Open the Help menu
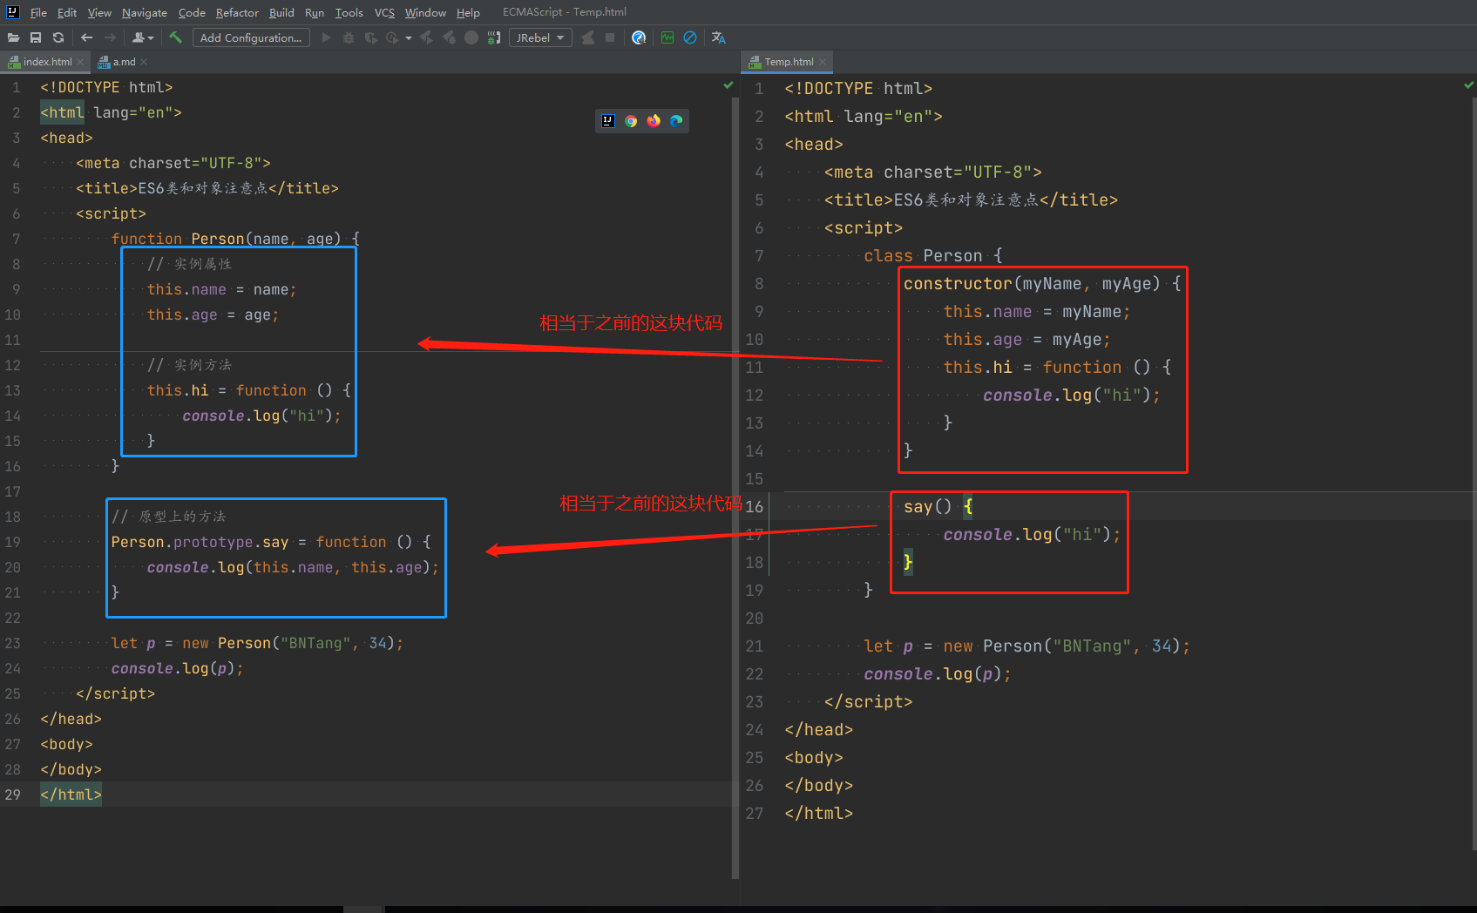Image resolution: width=1477 pixels, height=913 pixels. (x=468, y=12)
